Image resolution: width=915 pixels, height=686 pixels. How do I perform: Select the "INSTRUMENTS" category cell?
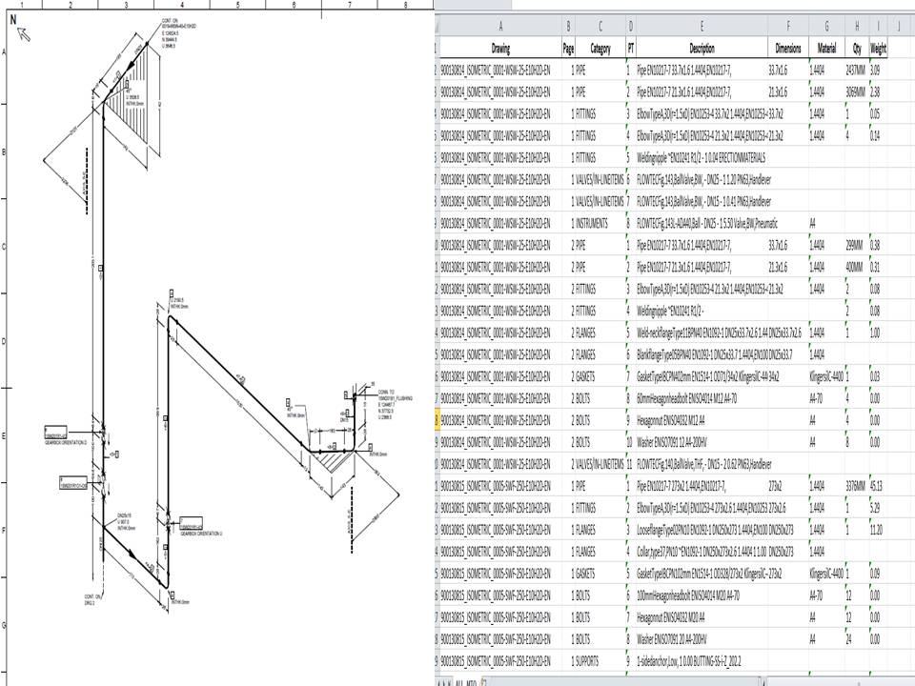click(x=600, y=223)
